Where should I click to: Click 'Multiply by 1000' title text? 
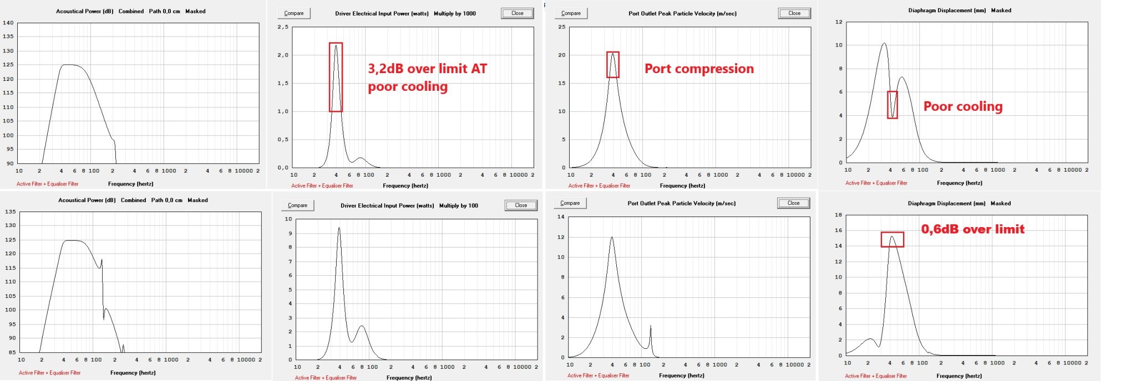coord(455,13)
